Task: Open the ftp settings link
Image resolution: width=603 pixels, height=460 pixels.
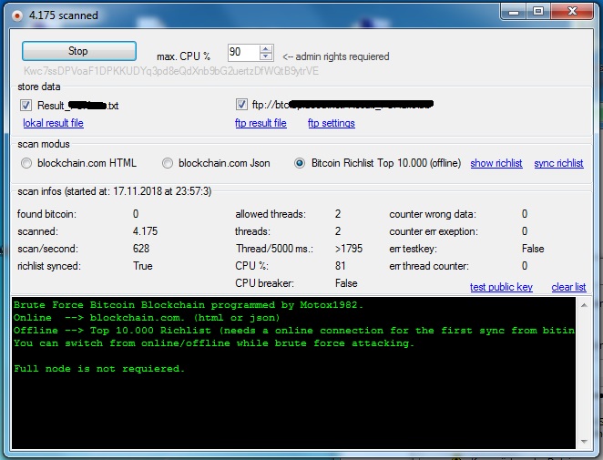Action: pos(332,123)
